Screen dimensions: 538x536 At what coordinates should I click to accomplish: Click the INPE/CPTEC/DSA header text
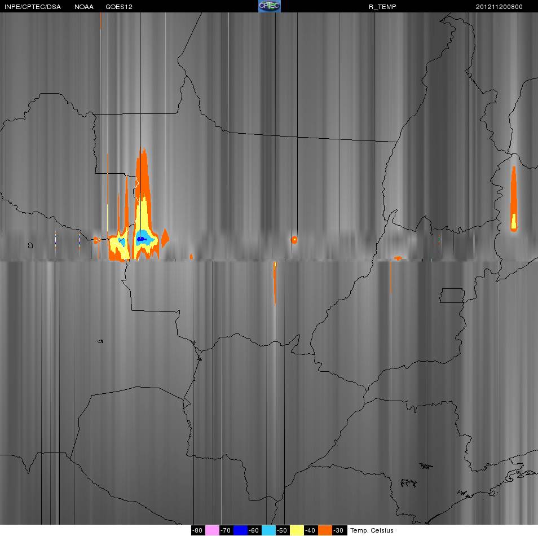click(x=33, y=7)
